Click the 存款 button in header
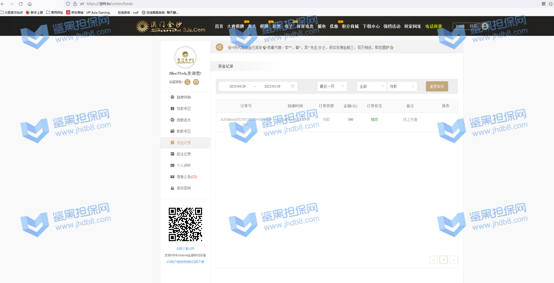The width and height of the screenshot is (554, 283). (473, 26)
